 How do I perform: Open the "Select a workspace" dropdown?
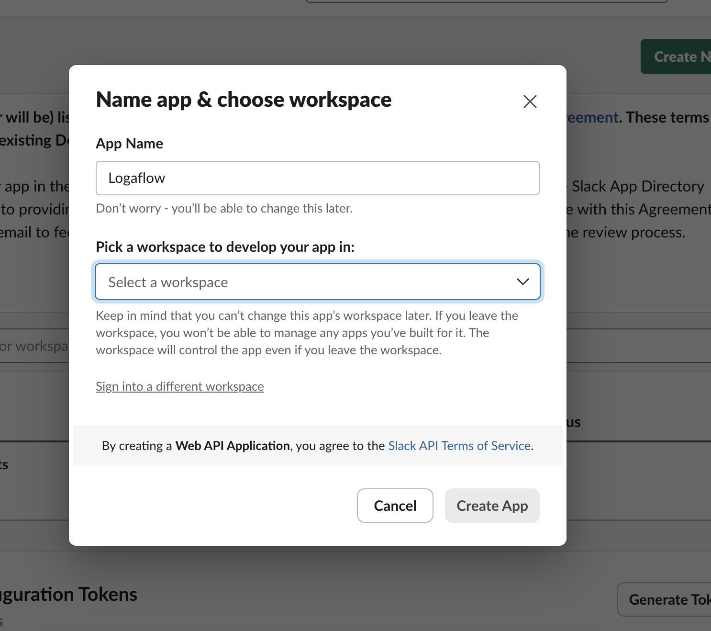pyautogui.click(x=318, y=282)
